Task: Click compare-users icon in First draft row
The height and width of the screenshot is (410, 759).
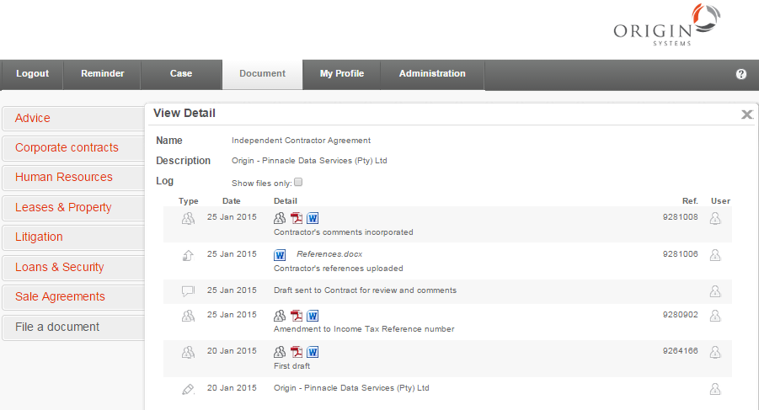Action: (281, 353)
